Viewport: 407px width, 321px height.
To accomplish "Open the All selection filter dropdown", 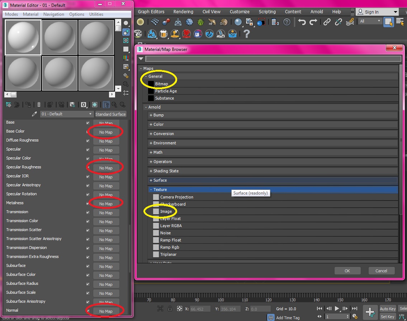I will point(370,21).
